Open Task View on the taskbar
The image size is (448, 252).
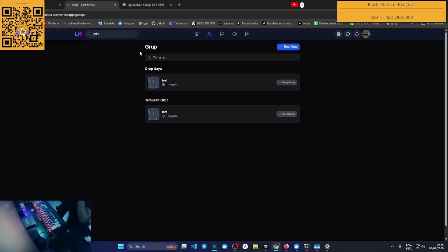click(x=184, y=246)
